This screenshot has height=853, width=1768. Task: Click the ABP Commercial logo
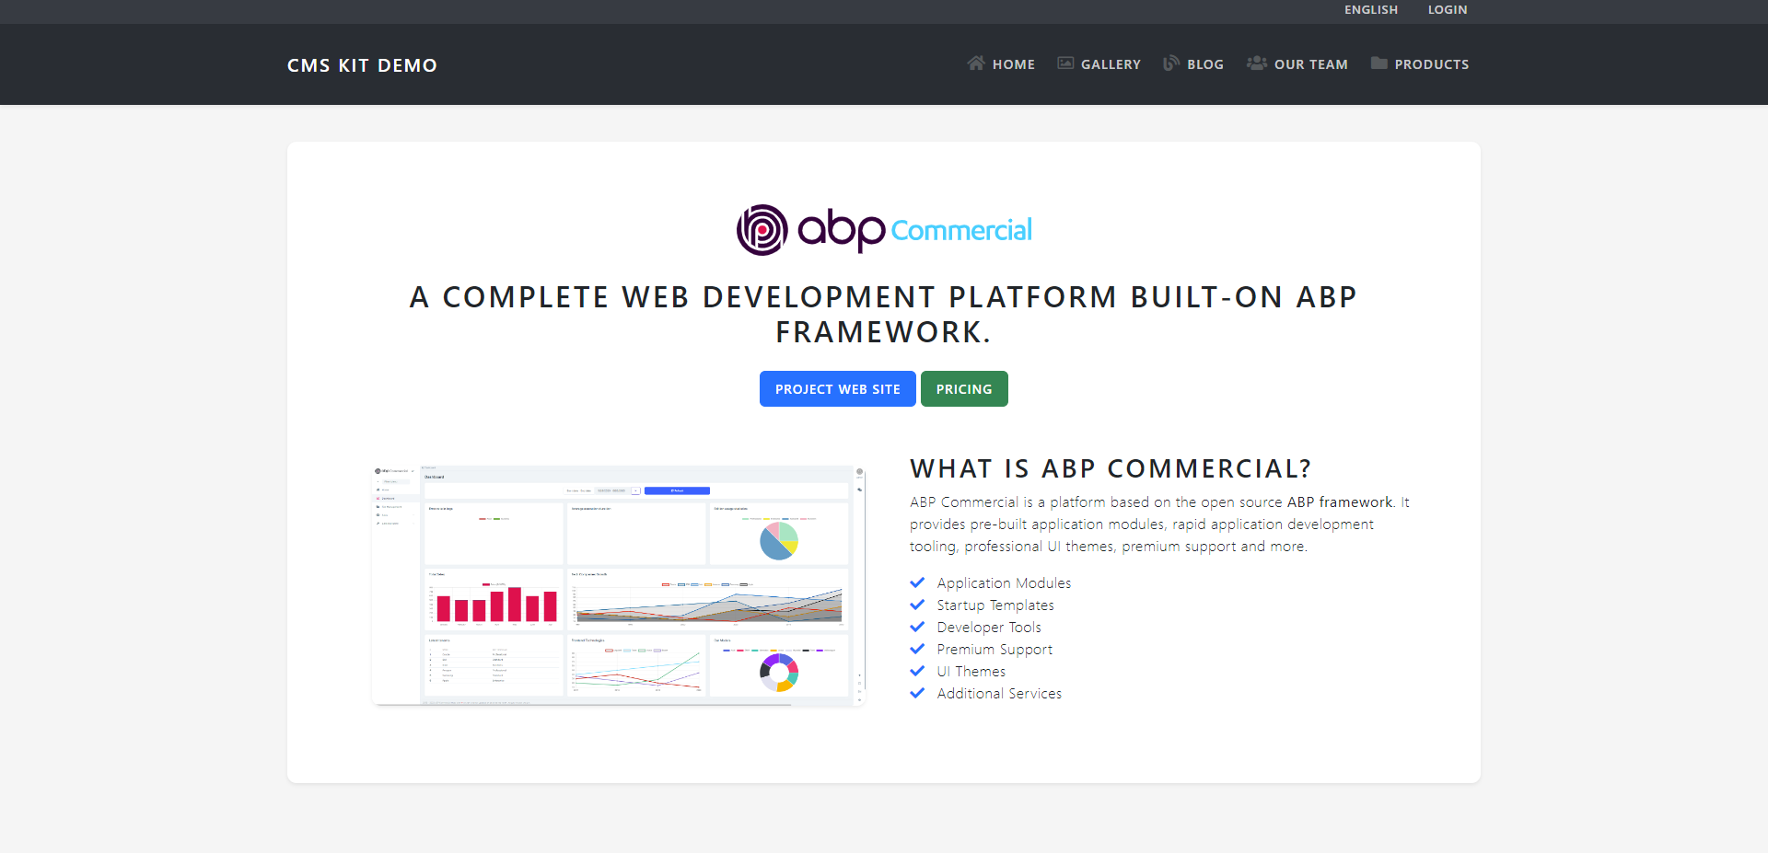coord(884,229)
